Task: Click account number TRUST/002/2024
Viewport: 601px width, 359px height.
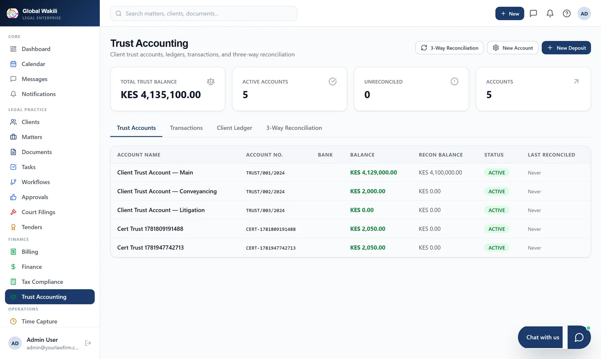Action: click(265, 192)
